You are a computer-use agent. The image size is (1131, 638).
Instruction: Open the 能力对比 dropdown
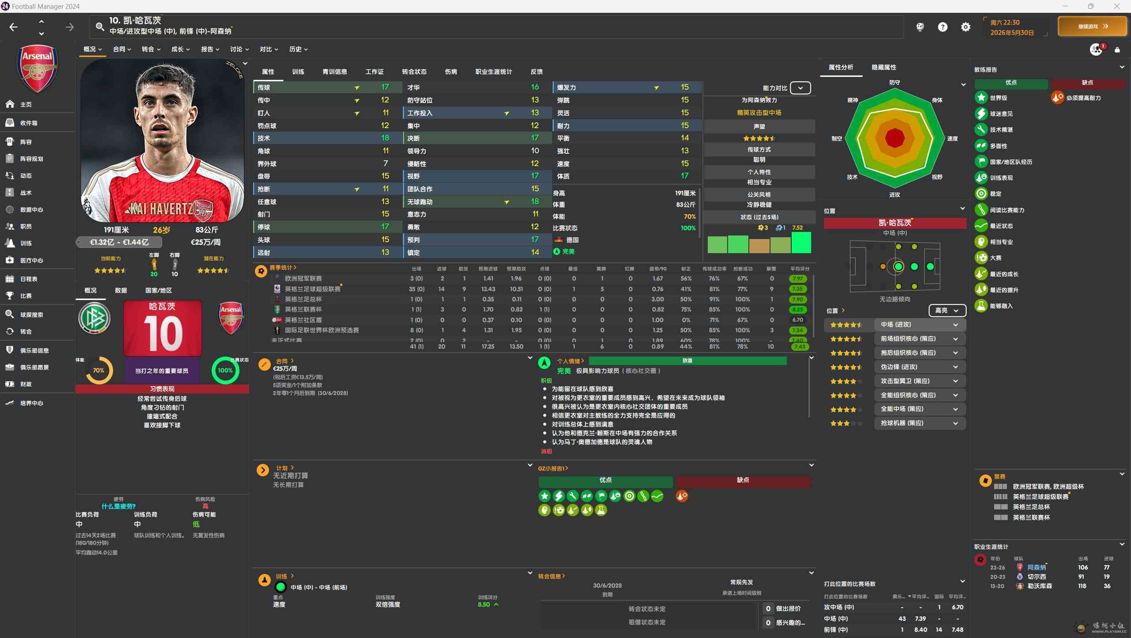point(800,88)
